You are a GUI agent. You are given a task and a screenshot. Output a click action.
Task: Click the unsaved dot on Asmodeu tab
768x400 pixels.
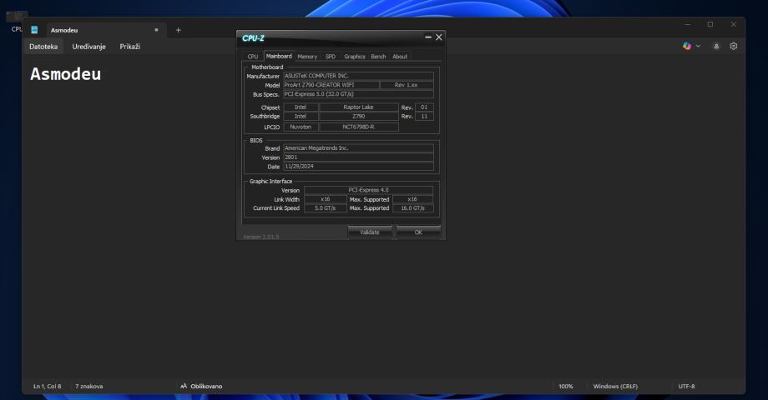coord(156,30)
